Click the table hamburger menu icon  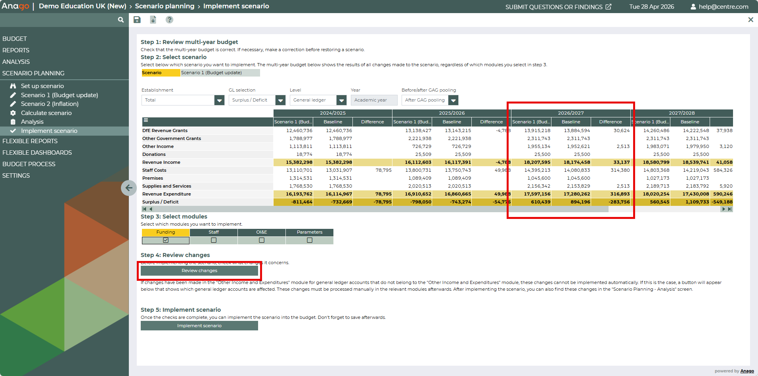click(x=146, y=121)
